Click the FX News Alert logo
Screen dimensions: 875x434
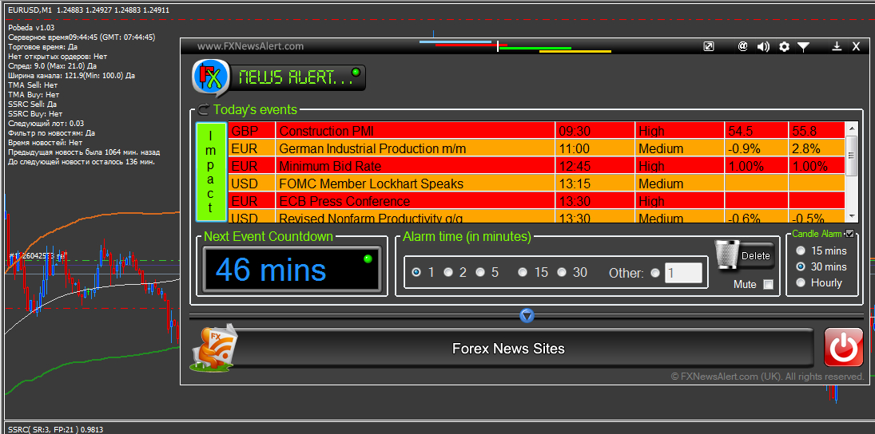pos(210,78)
